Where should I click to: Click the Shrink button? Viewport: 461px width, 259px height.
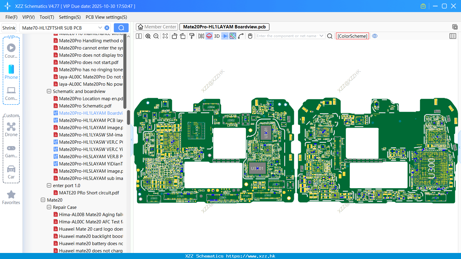click(9, 28)
